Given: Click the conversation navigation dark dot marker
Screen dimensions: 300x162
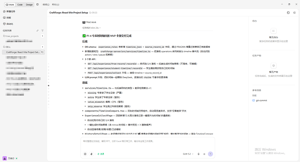Looking at the screenshot, I should point(49,86).
